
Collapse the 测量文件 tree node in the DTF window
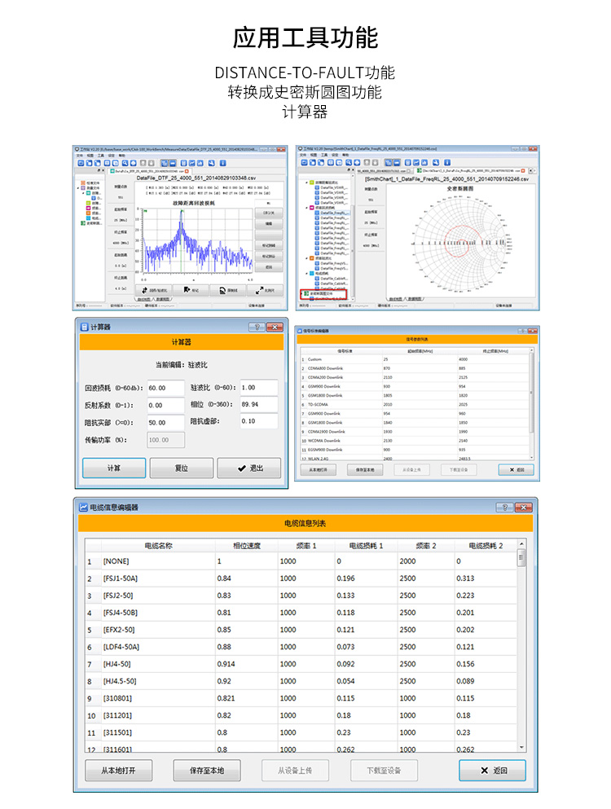[78, 188]
